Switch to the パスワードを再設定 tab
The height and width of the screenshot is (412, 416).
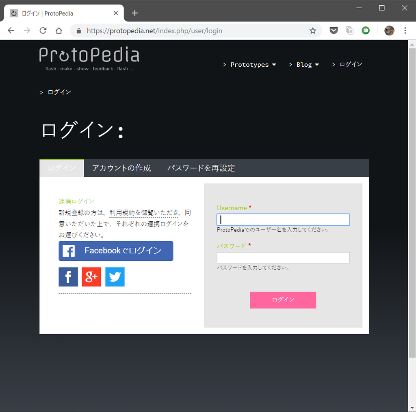coord(201,168)
